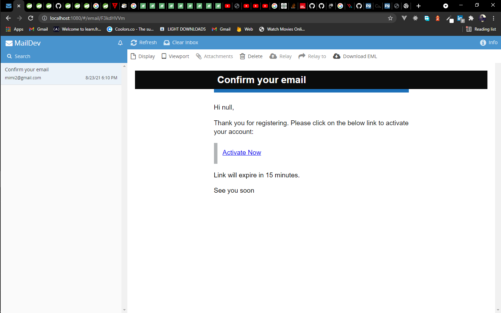
Task: Use the 'Relay to' forwarding option
Action: pos(312,56)
